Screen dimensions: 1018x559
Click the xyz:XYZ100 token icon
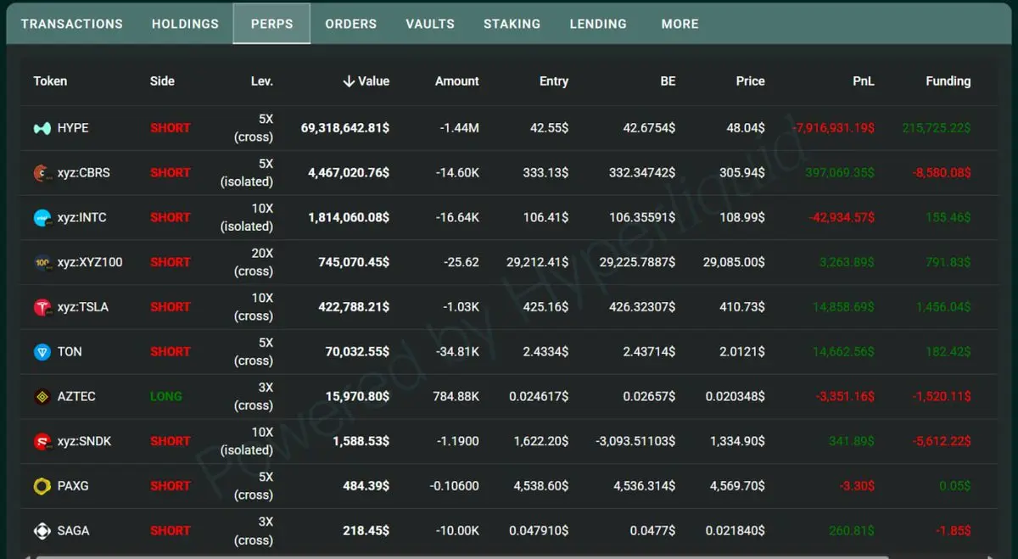tap(42, 262)
